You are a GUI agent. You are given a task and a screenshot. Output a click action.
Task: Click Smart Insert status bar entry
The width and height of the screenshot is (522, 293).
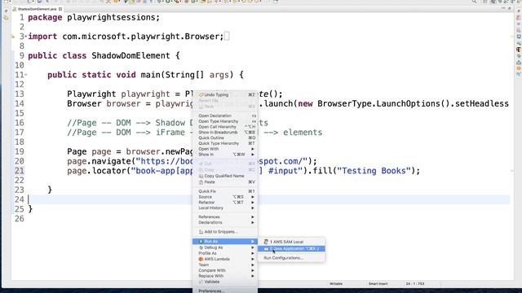tap(378, 284)
